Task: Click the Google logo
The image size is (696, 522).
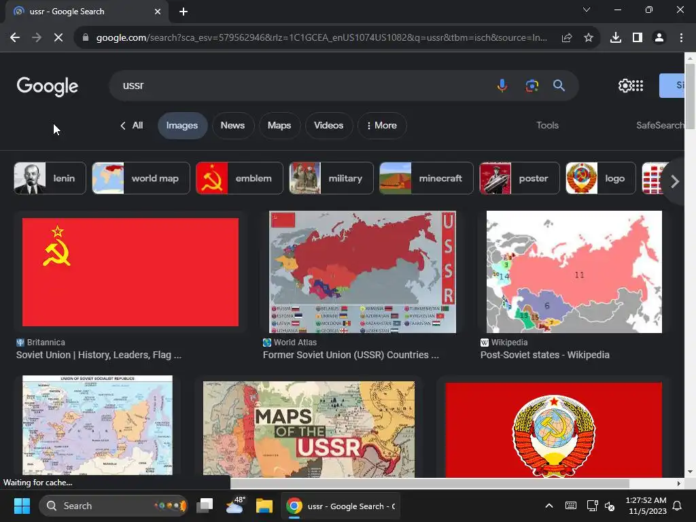Action: 48,86
